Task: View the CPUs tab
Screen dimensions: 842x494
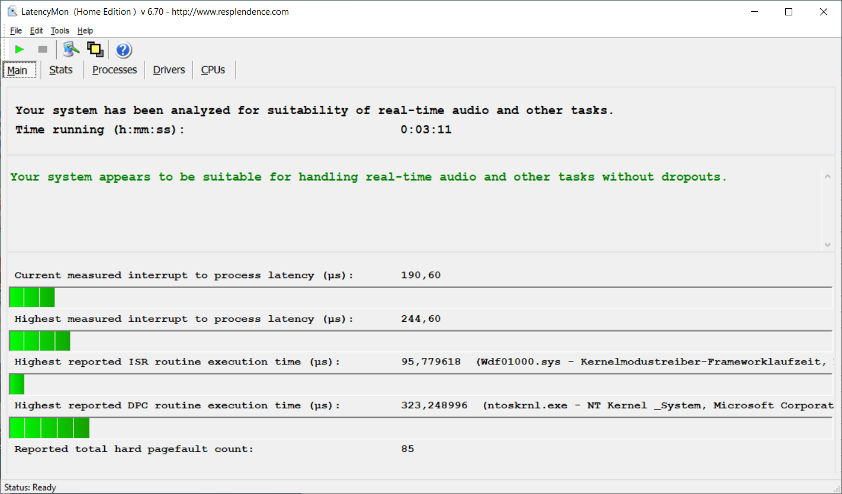Action: point(213,70)
